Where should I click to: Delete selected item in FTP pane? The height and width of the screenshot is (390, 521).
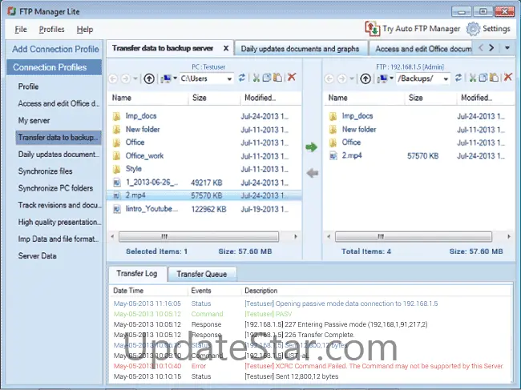507,78
